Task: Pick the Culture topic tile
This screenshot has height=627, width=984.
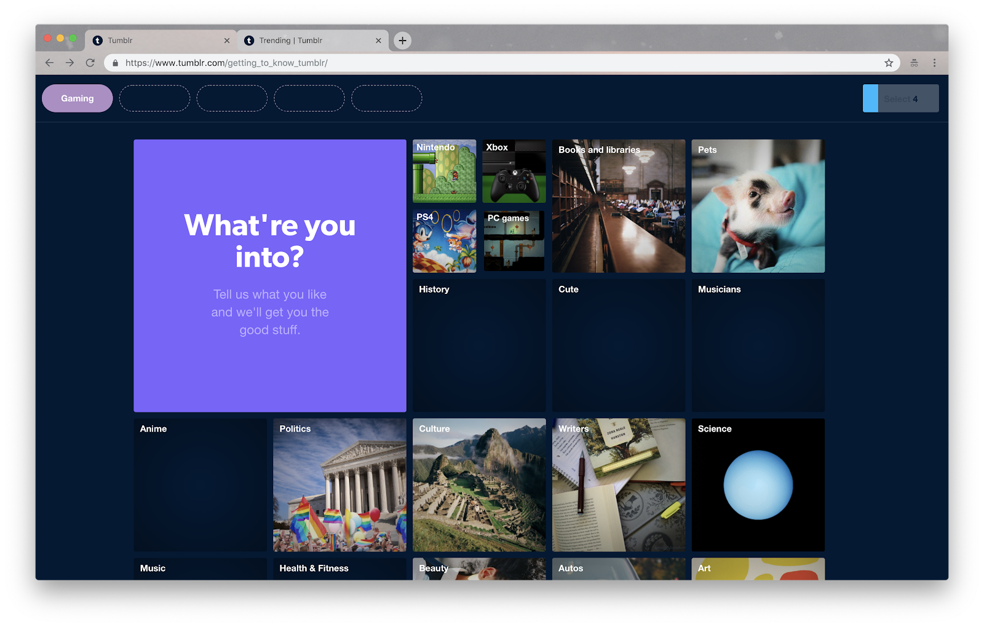Action: point(479,485)
